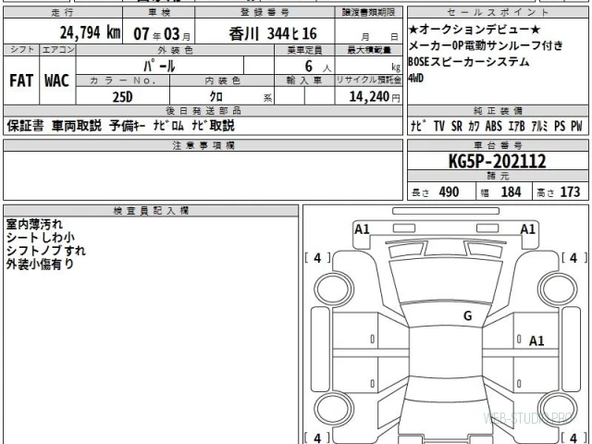Click the A1 mark at front-left bumper corner

[x=362, y=229]
